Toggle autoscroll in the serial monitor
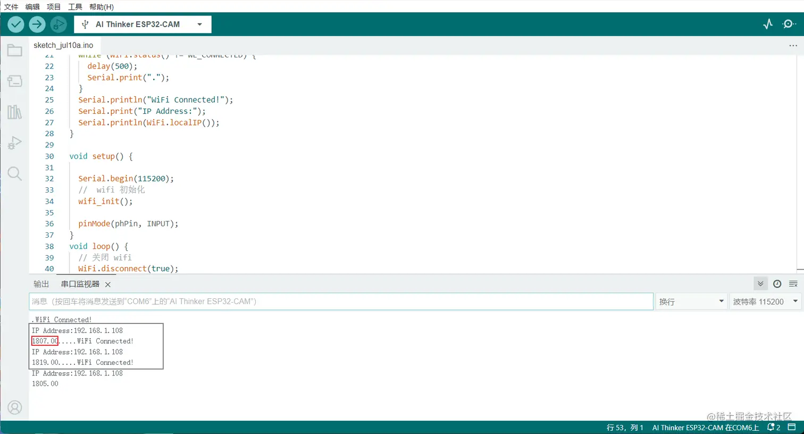The width and height of the screenshot is (804, 434). (x=760, y=284)
